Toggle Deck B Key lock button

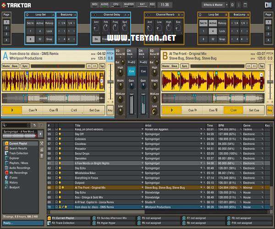[270, 110]
